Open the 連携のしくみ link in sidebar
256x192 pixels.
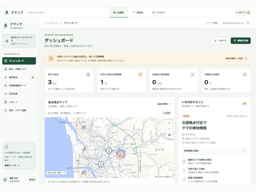click(12, 165)
